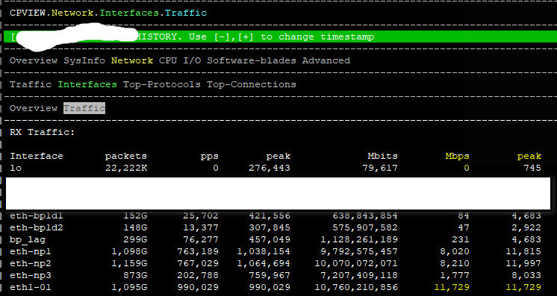The height and width of the screenshot is (296, 557).
Task: Click eth-np3 Mbps value 1,777
Action: pyautogui.click(x=455, y=275)
